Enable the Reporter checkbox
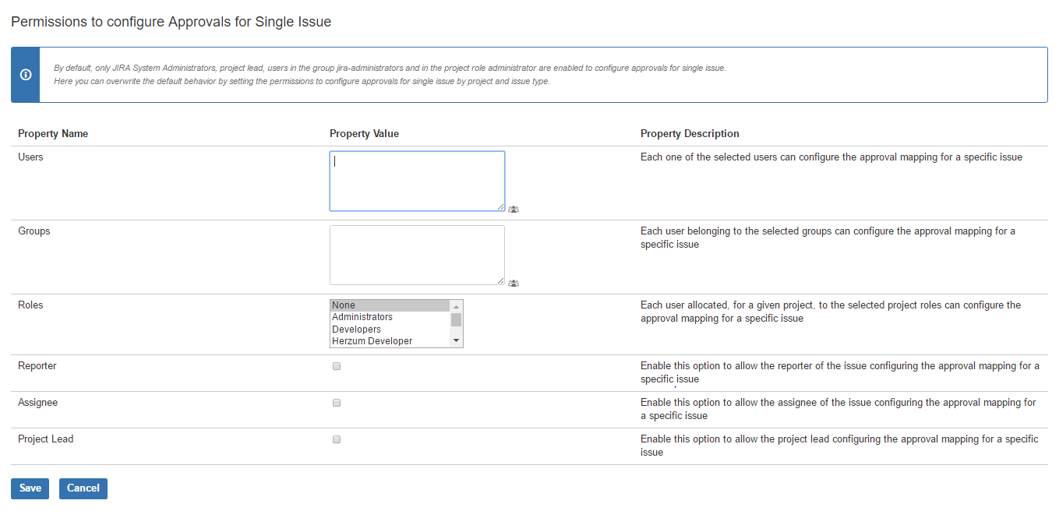 tap(337, 366)
